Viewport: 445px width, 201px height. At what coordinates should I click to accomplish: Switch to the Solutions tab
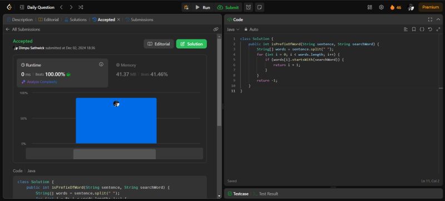click(76, 19)
